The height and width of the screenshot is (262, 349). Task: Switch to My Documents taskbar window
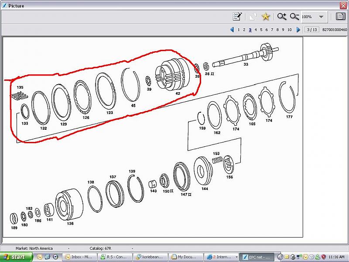186,257
